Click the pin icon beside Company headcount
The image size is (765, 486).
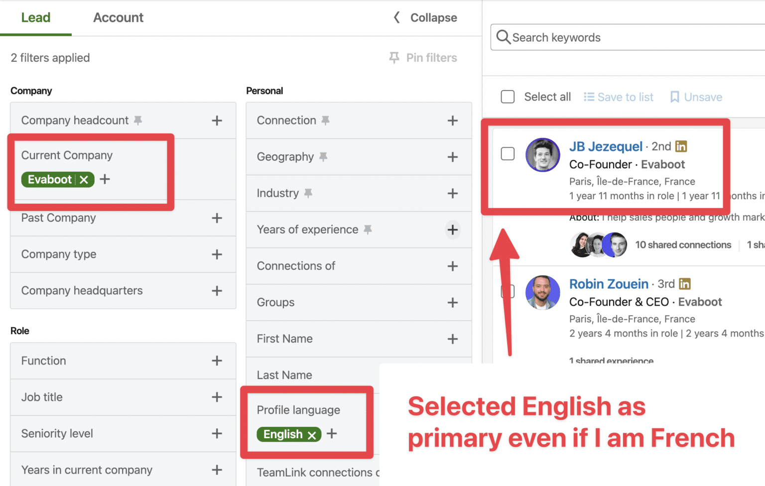(138, 120)
